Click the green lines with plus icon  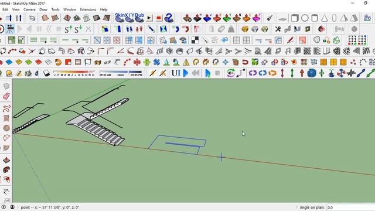(x=43, y=40)
